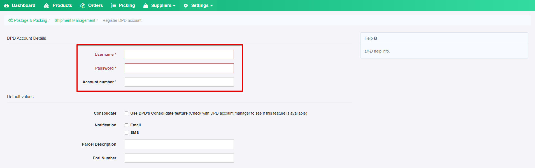Click the Dashboard gauge icon
The image size is (535, 168).
click(x=6, y=6)
